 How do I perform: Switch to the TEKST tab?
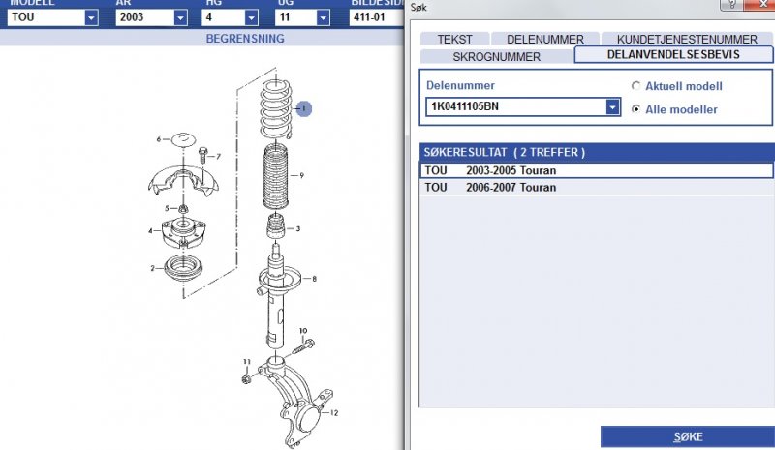pyautogui.click(x=454, y=40)
